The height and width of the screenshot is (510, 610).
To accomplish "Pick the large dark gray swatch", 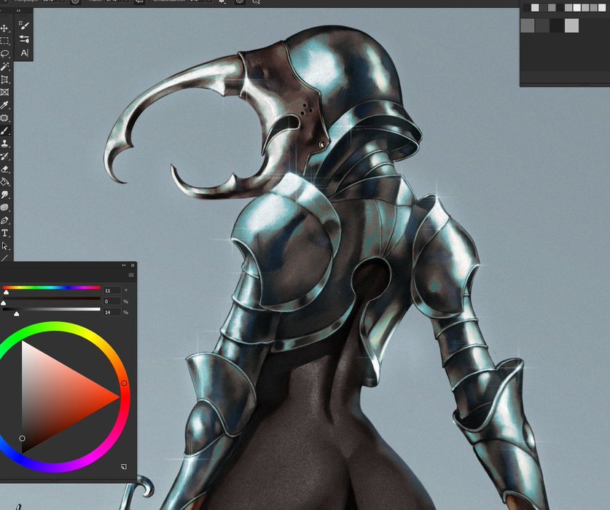I will pos(542,25).
